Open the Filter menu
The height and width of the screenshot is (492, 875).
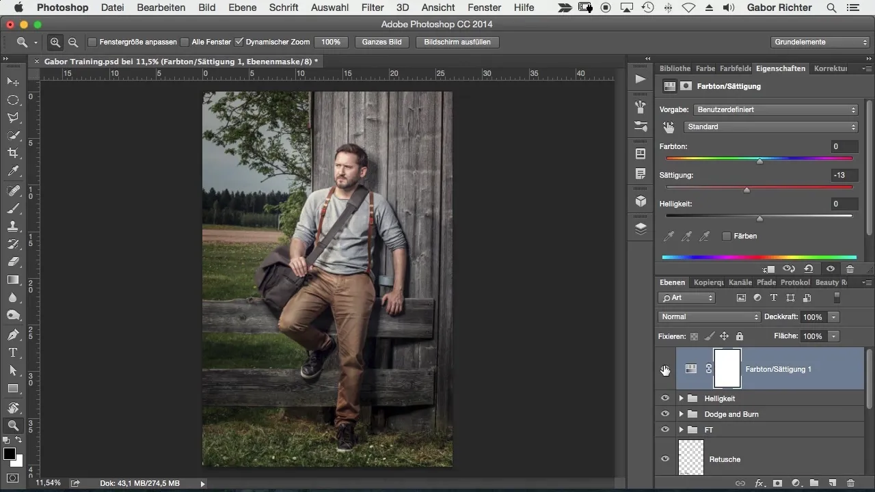coord(373,8)
